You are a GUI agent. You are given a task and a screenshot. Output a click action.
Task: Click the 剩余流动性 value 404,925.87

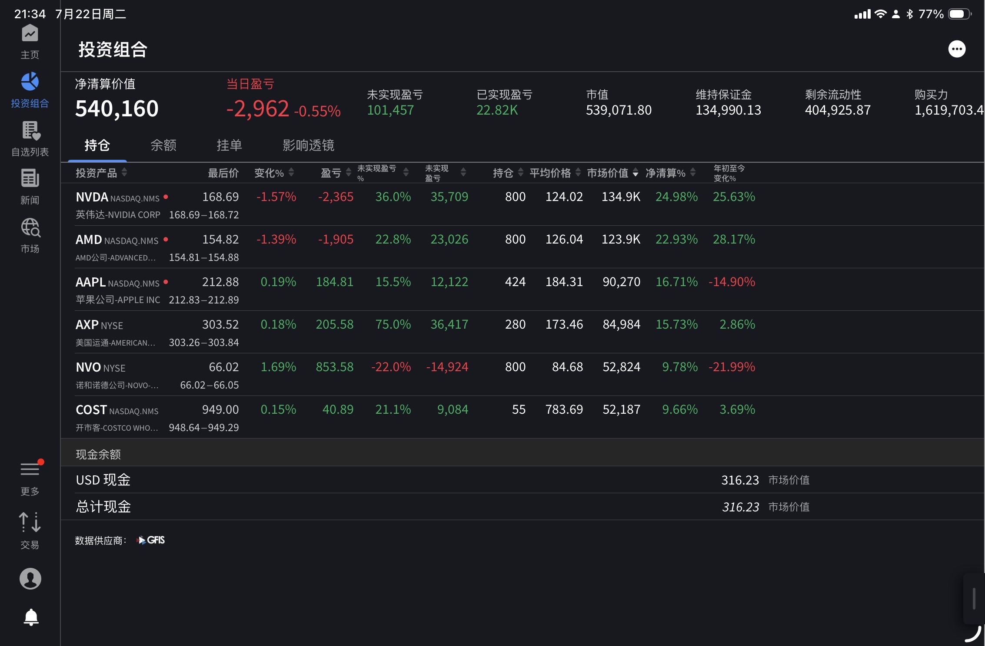838,110
